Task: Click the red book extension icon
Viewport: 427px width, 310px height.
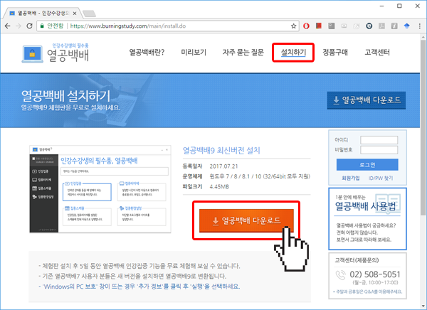Action: pyautogui.click(x=319, y=26)
